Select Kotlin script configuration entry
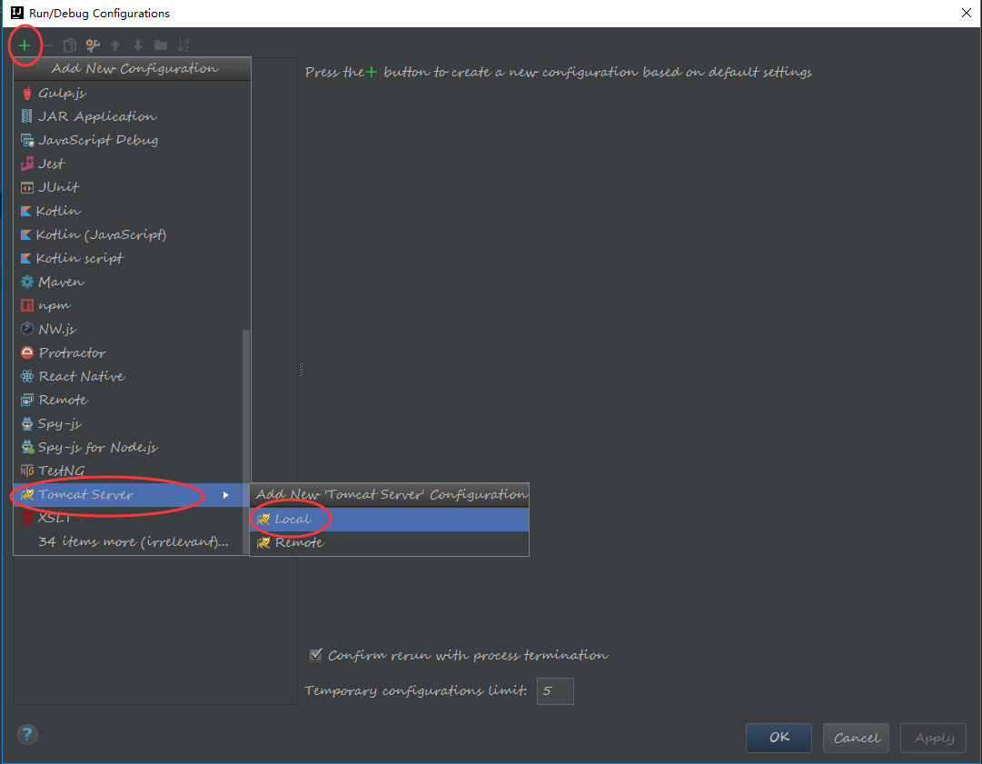The height and width of the screenshot is (764, 982). (x=132, y=258)
